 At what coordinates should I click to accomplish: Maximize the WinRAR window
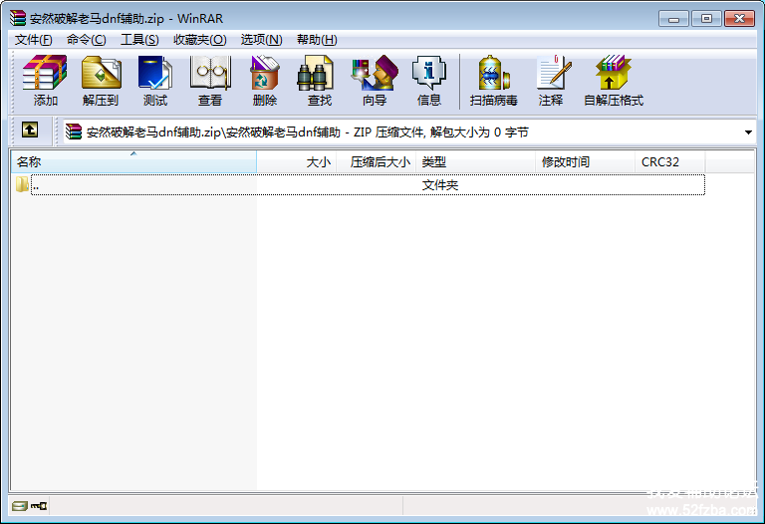pos(706,19)
